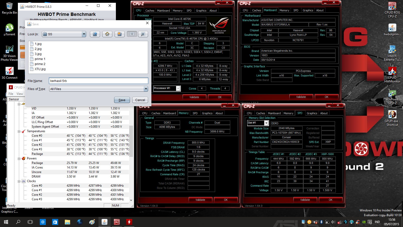Open the File menu in HWMonitor
Image resolution: width=403 pixels, height=227 pixels.
point(11,94)
